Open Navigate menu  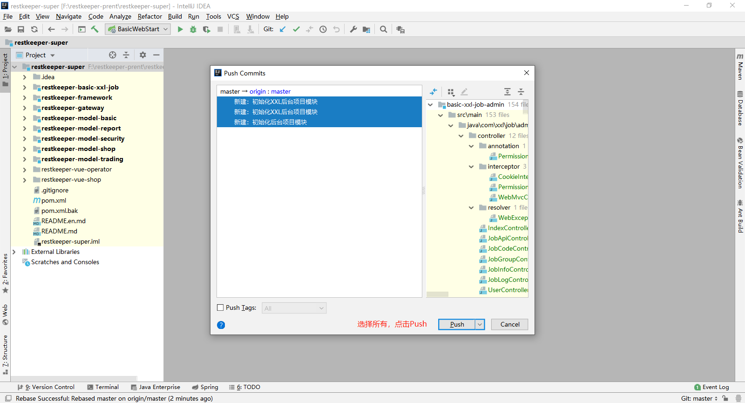(68, 16)
